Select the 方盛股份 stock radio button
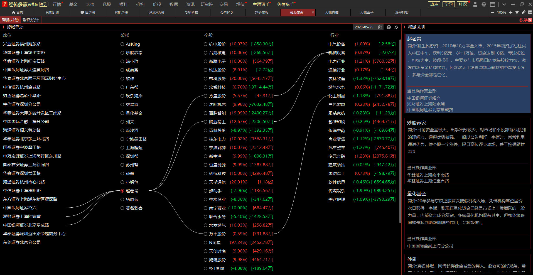The height and width of the screenshot is (275, 533). click(205, 96)
